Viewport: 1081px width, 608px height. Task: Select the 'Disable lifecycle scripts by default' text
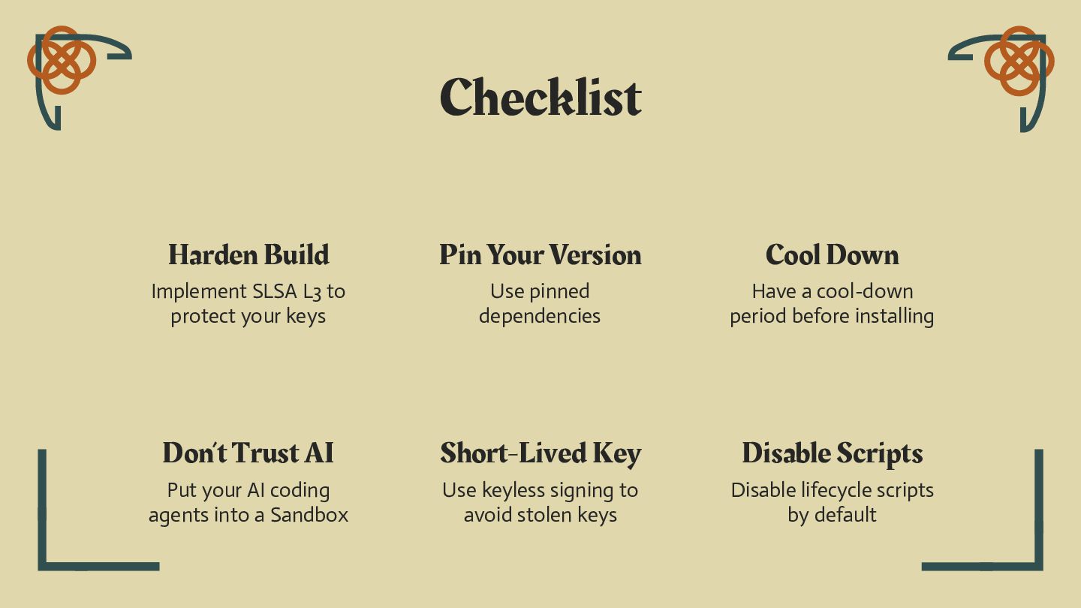(832, 502)
